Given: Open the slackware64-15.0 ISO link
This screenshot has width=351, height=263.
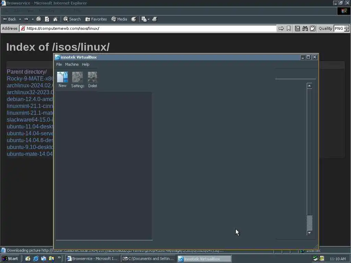Looking at the screenshot, I should (30, 120).
